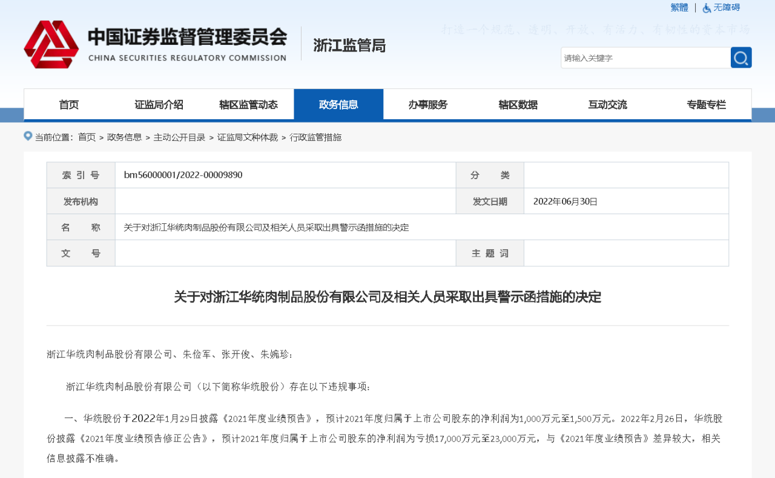Screen dimensions: 775x478
Task: Click the CSRC red logo emblem
Action: (x=51, y=44)
